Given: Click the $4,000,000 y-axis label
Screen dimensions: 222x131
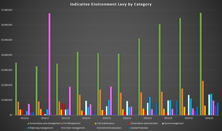Looking at the screenshot, I should pos(7,55).
